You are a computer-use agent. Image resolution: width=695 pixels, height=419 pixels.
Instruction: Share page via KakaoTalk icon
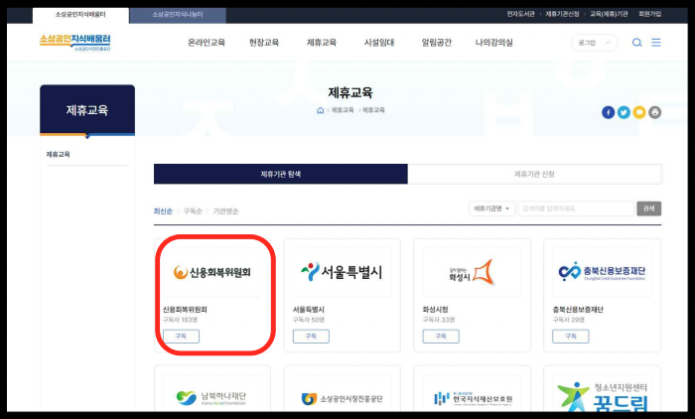[639, 112]
